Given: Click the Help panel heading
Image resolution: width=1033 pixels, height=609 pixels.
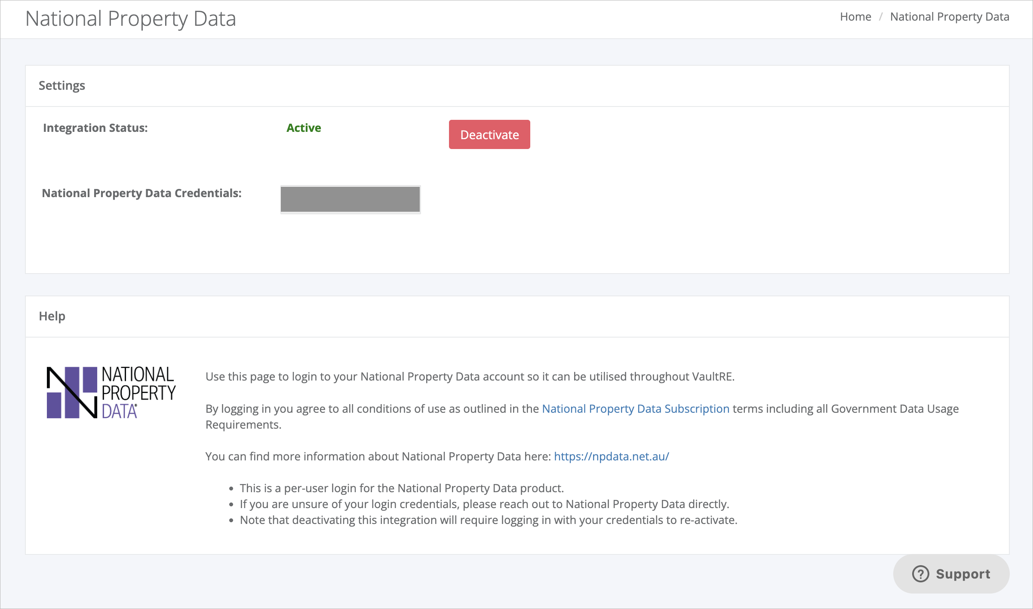Looking at the screenshot, I should (x=52, y=316).
